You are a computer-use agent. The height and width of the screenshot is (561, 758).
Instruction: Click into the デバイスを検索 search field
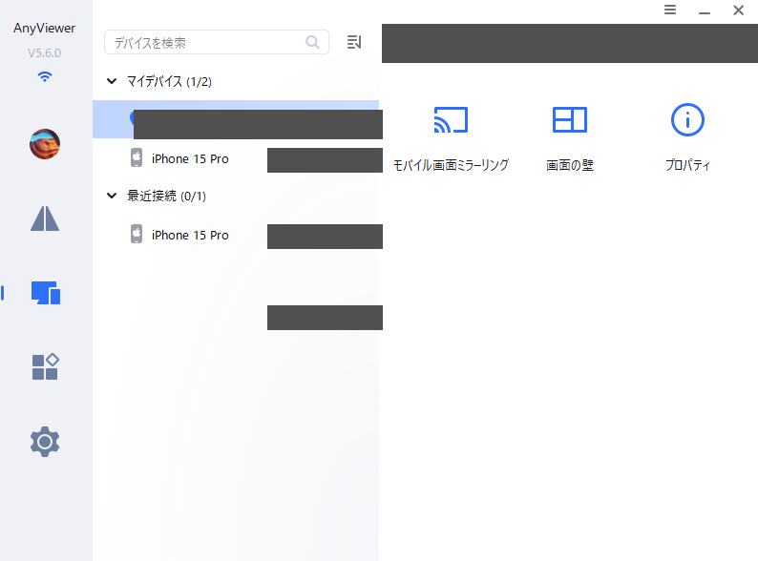[217, 42]
